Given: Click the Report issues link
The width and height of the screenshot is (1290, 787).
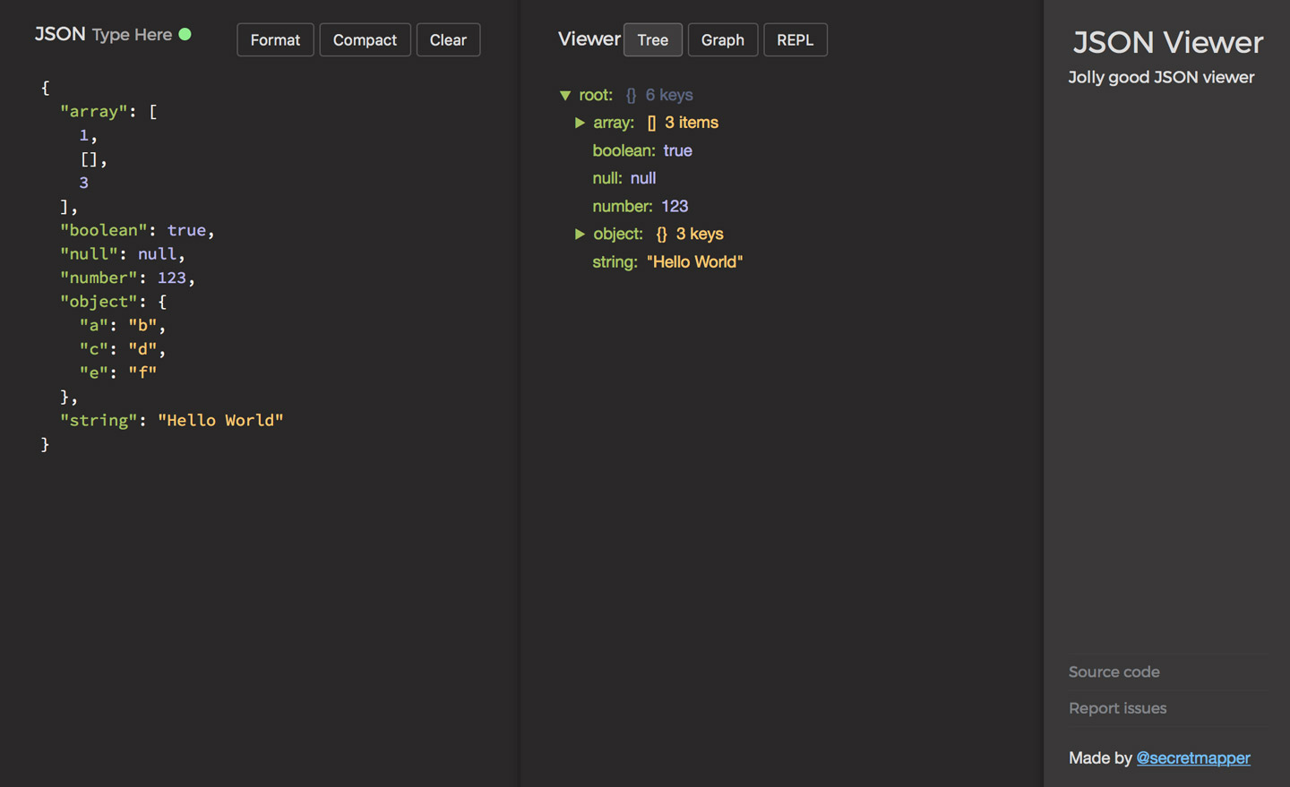Looking at the screenshot, I should coord(1117,708).
